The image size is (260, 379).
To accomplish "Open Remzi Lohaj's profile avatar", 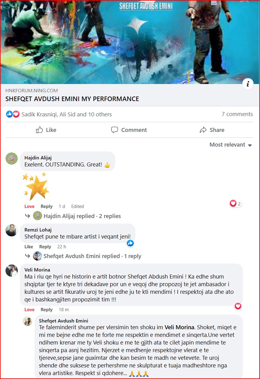I will tap(12, 230).
